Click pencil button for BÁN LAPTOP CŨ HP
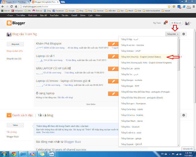 (x=113, y=69)
